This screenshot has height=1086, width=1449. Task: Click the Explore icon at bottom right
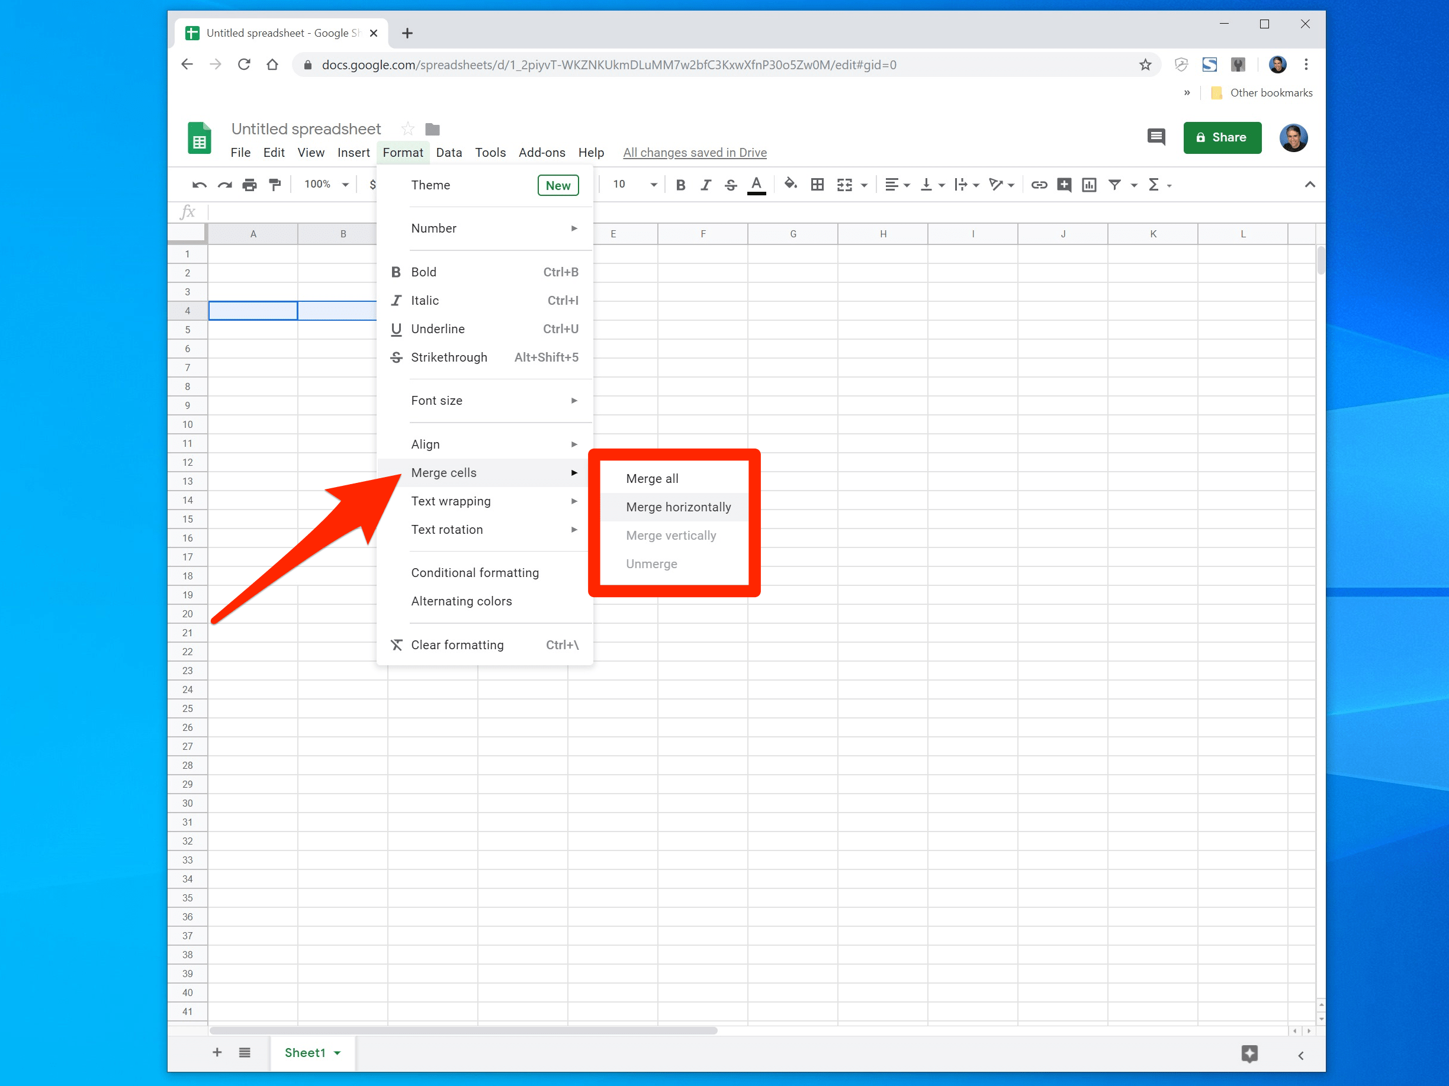pyautogui.click(x=1249, y=1053)
